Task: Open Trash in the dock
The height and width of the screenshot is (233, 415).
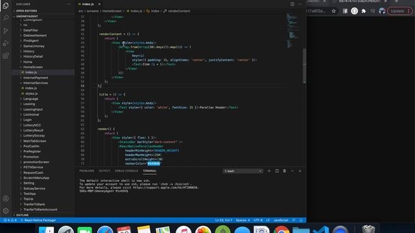Action: 368,230
